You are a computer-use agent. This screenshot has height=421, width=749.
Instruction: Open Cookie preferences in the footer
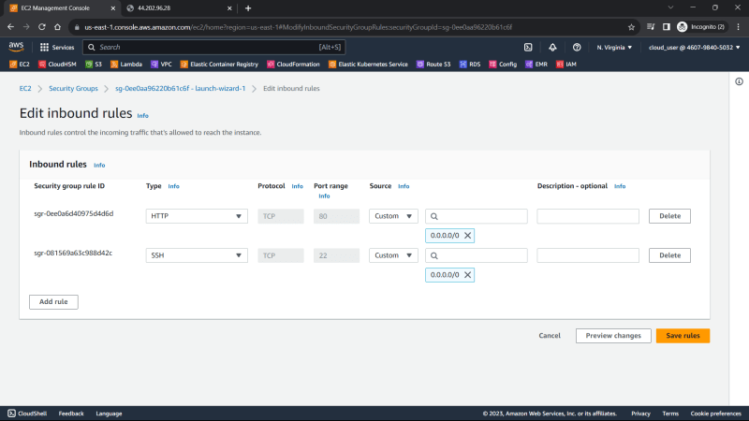(x=715, y=414)
